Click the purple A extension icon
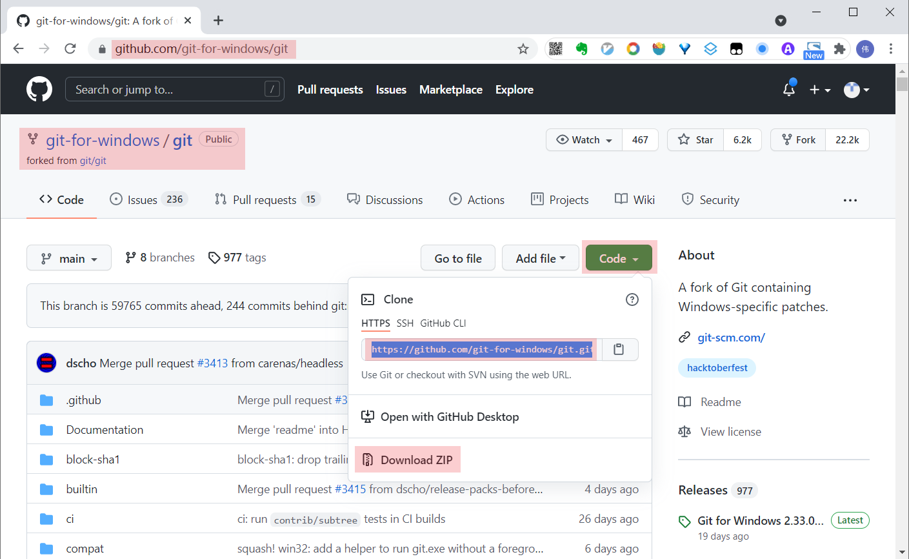Viewport: 909px width, 559px height. click(x=788, y=49)
